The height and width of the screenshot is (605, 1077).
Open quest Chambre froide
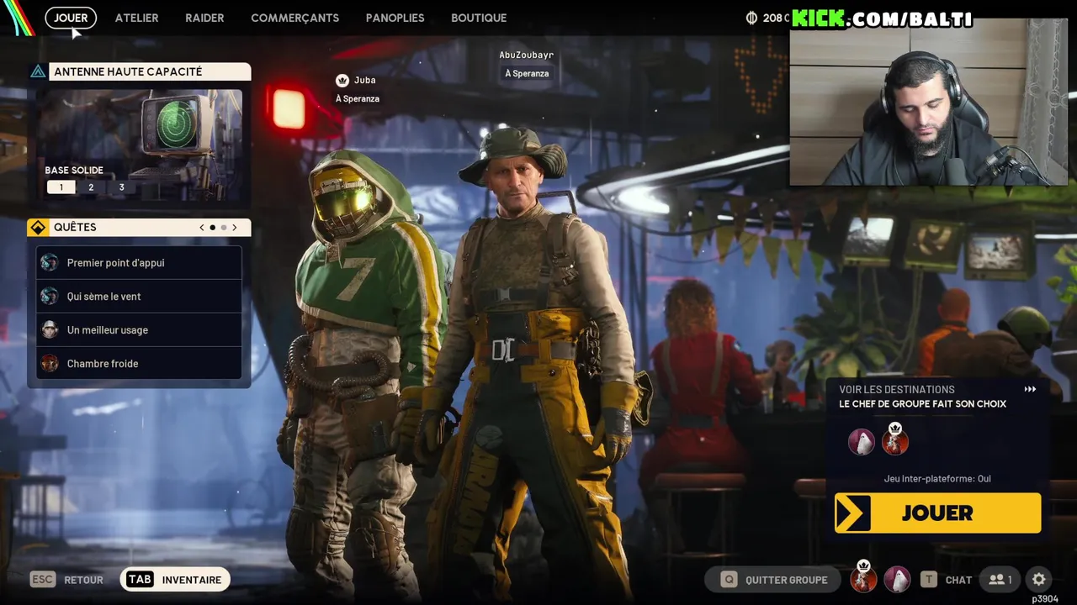(x=140, y=364)
